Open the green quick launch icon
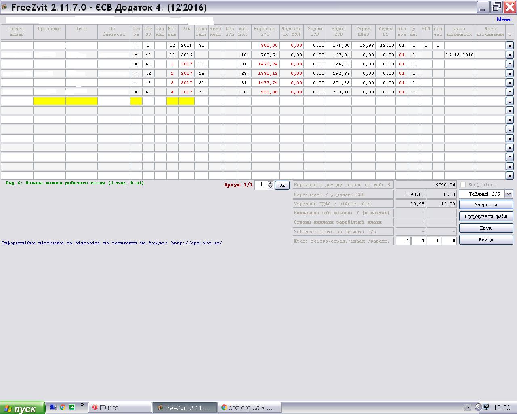Screen dimensions: 517x414 [72, 407]
